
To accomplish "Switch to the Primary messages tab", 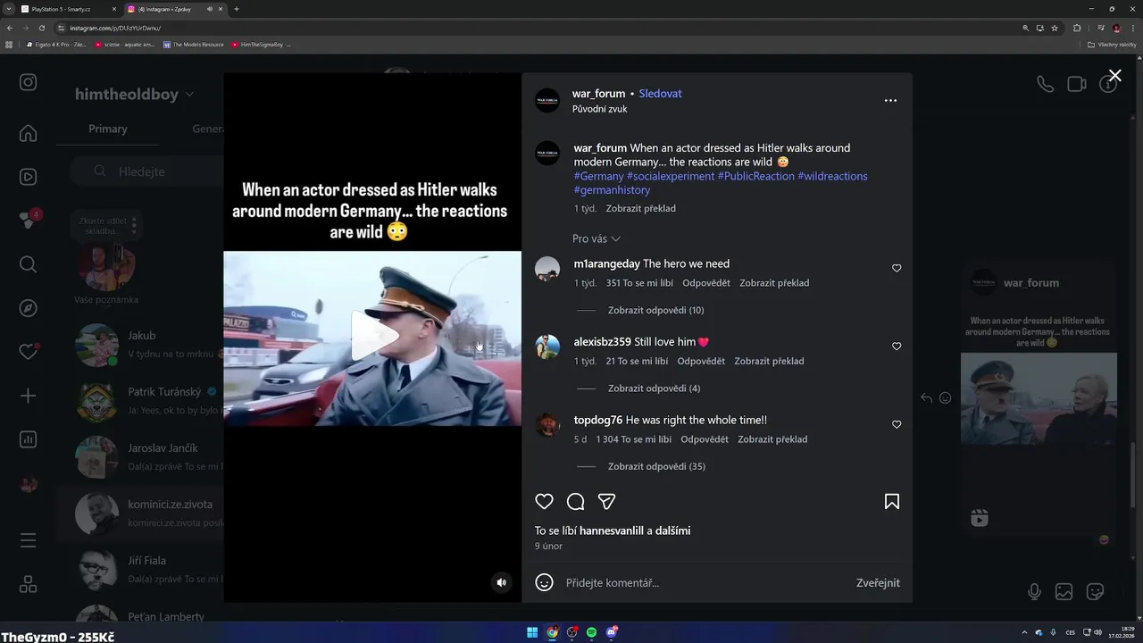I will tap(108, 129).
